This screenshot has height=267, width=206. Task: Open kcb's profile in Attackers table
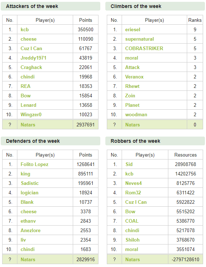25,30
